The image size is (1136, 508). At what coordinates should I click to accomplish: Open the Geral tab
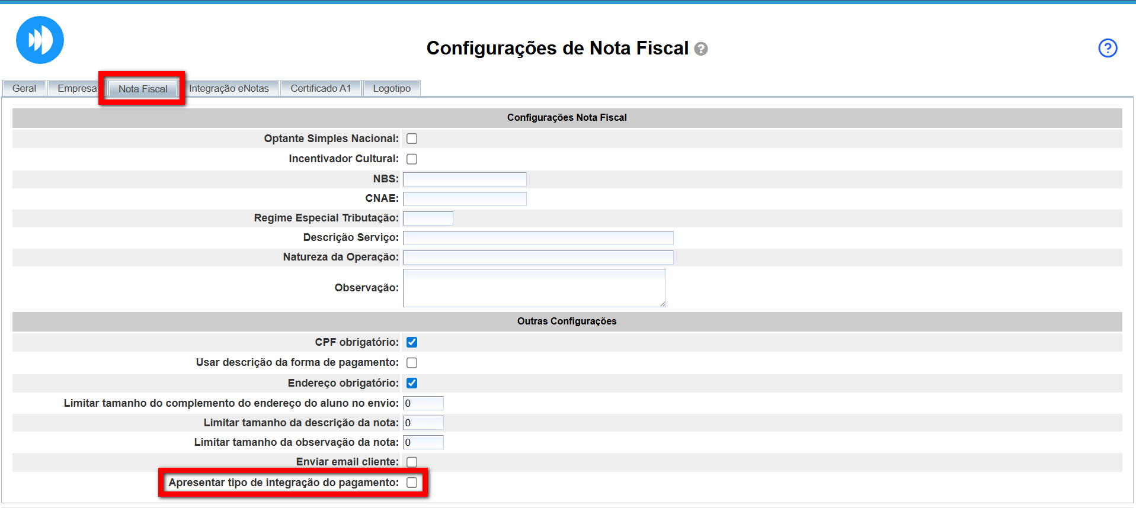point(24,88)
